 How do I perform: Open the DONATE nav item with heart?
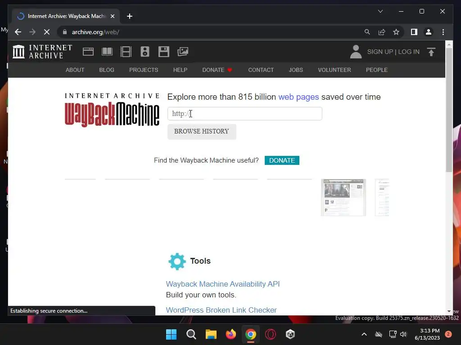pyautogui.click(x=217, y=70)
